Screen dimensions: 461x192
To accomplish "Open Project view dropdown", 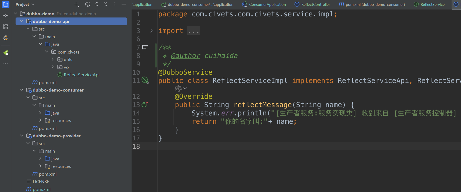I will (x=25, y=4).
